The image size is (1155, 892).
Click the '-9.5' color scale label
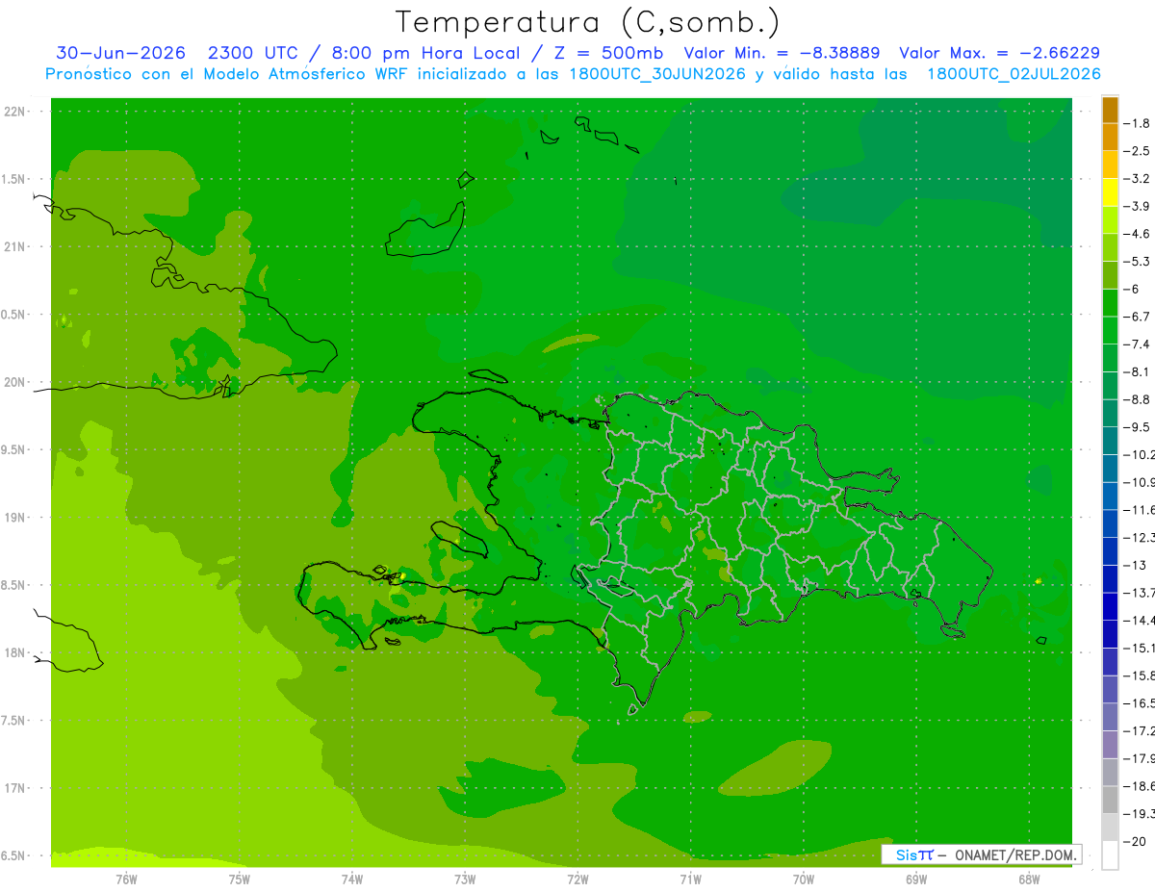[x=1138, y=426]
